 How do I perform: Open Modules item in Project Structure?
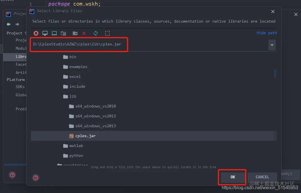point(21,48)
